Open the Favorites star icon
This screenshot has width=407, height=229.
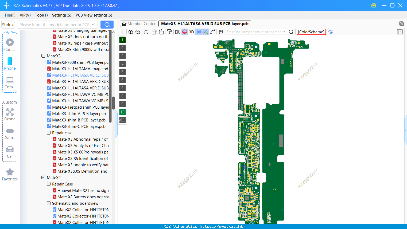coord(10,175)
